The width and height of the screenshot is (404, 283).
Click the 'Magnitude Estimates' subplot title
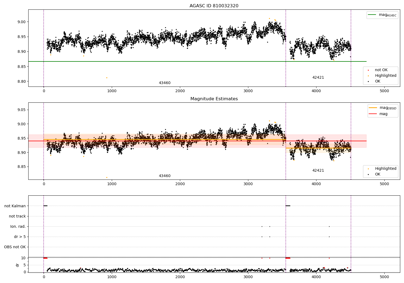tap(214, 99)
